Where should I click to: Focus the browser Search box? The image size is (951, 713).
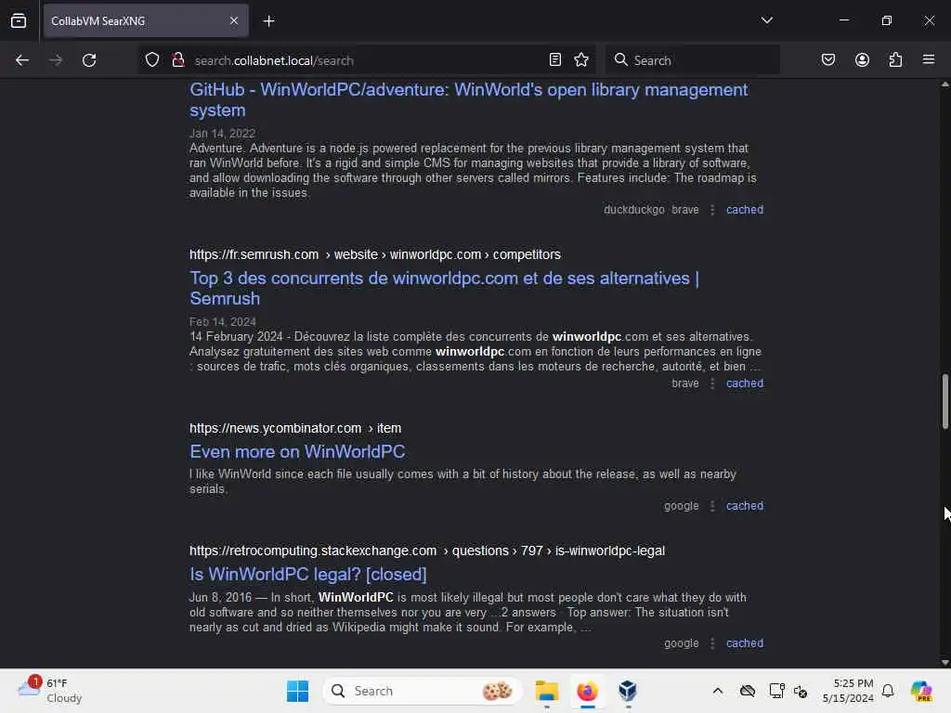693,60
